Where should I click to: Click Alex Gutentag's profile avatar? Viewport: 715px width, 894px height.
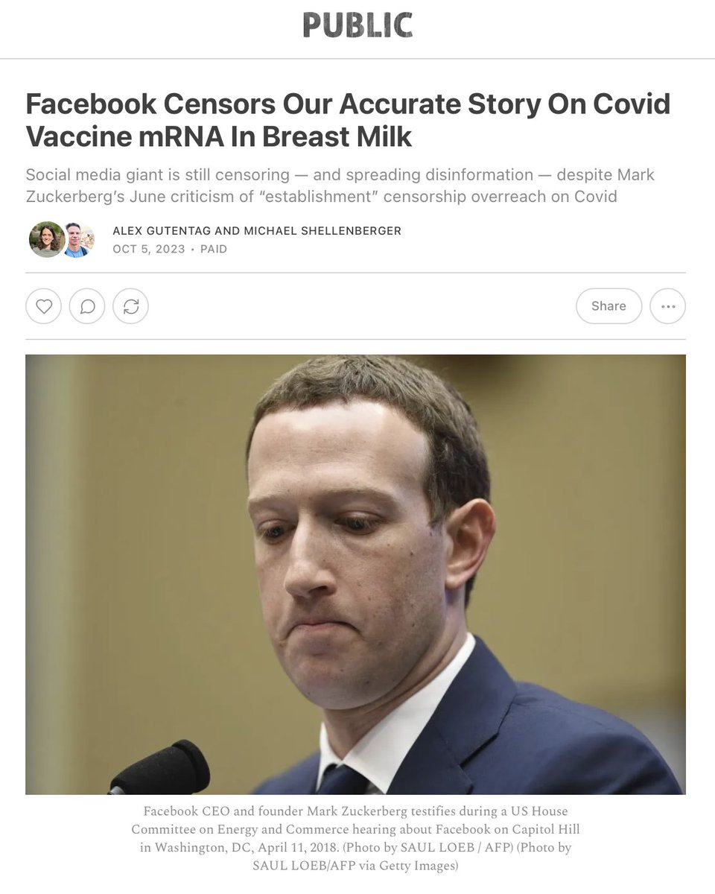tap(46, 240)
